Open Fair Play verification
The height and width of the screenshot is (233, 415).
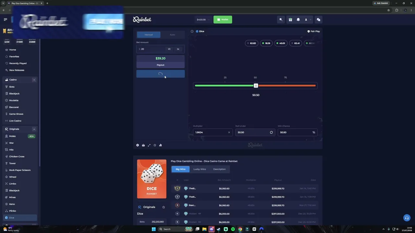click(x=314, y=31)
